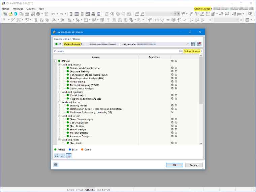Click the globe icon in the RFEM 6 row
256x192 pixels.
tap(172, 61)
